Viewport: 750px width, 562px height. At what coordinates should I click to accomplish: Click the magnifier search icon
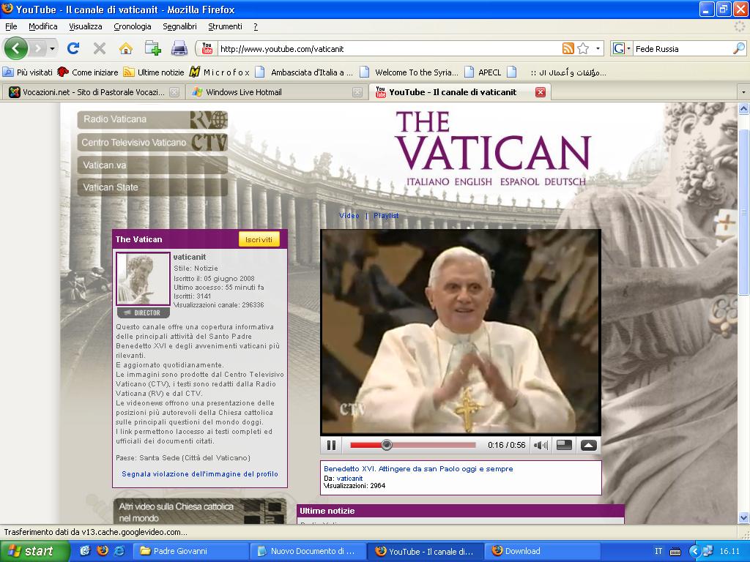click(x=739, y=48)
